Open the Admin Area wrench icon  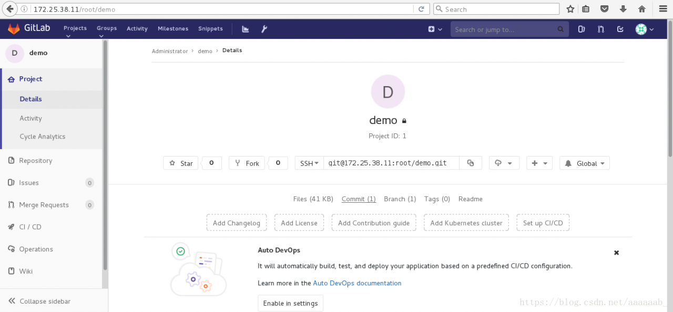click(264, 29)
